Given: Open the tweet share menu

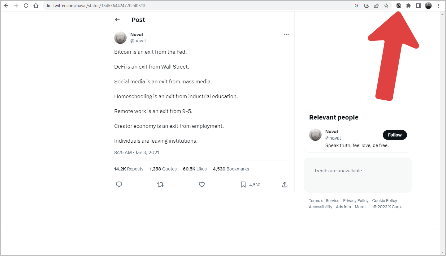Looking at the screenshot, I should 284,184.
